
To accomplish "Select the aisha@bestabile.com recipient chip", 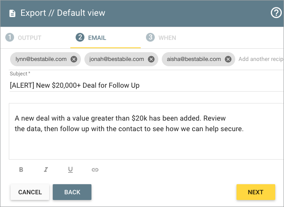I will click(x=194, y=59).
